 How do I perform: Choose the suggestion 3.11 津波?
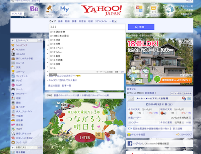coord(87,40)
